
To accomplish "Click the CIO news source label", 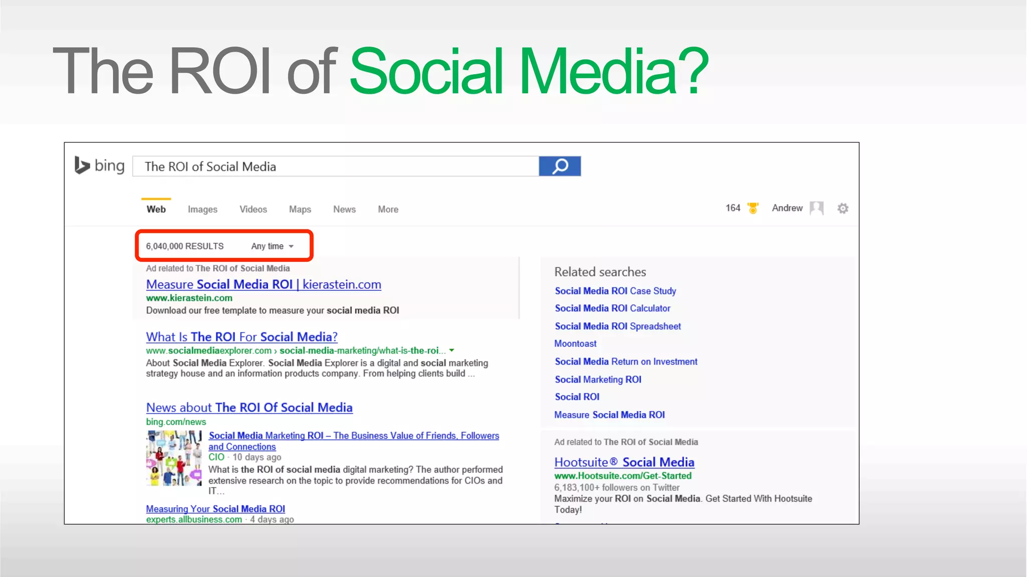I will [x=216, y=457].
